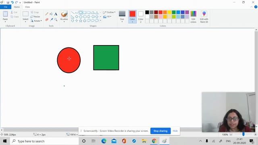Choose the Triangle shape

[97, 12]
